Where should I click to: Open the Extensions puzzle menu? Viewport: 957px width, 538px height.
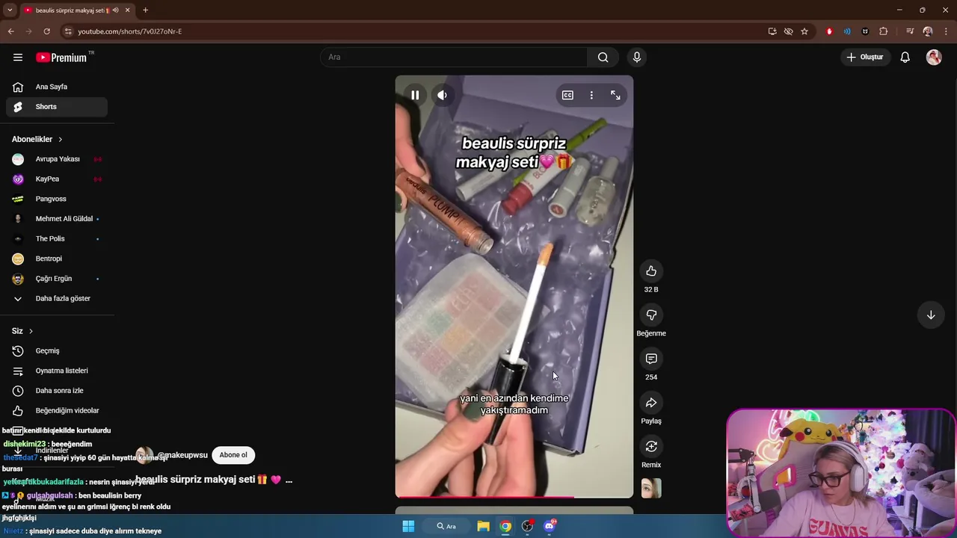(884, 31)
